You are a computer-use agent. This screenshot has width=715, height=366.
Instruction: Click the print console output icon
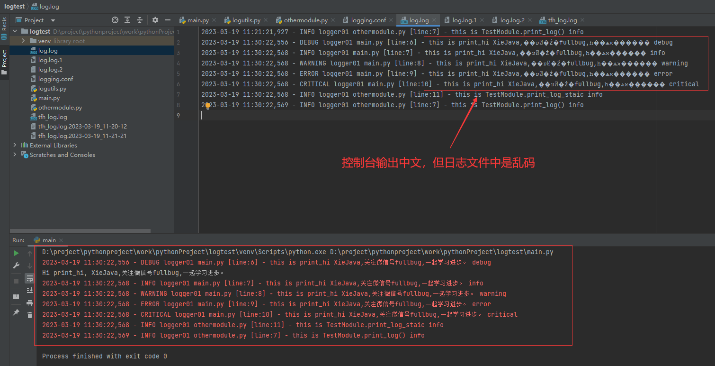pos(30,303)
